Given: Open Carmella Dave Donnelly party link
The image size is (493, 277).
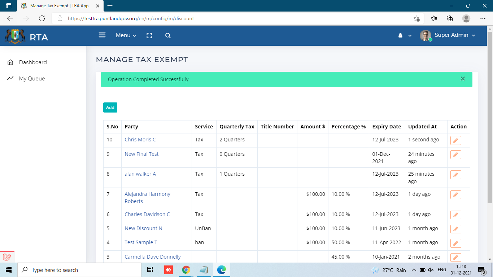Looking at the screenshot, I should pos(153,257).
